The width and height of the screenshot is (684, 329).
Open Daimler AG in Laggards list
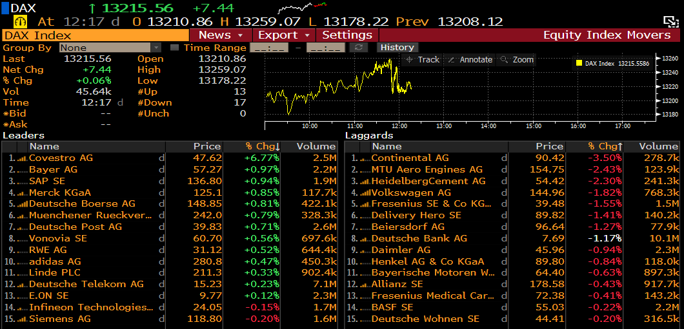[x=401, y=250]
